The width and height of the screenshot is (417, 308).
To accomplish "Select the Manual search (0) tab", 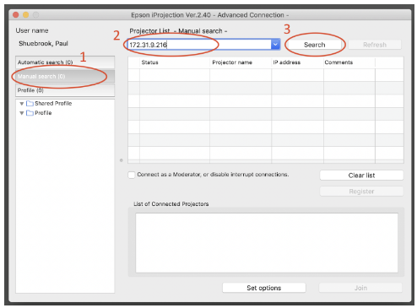I will 65,76.
